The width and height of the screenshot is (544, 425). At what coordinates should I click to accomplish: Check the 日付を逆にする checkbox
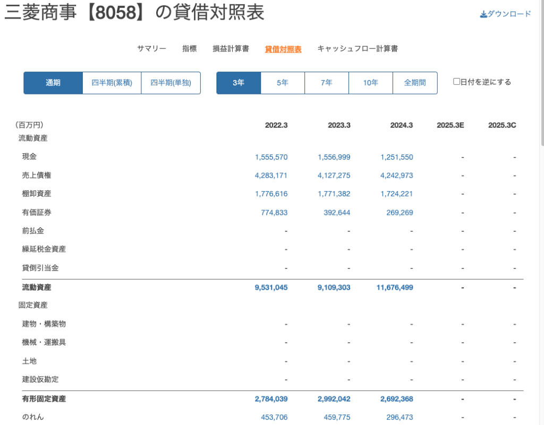tap(456, 82)
